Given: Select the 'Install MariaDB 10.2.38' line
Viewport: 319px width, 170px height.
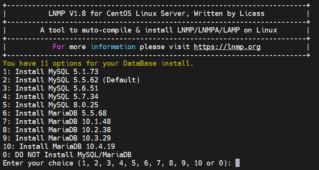Looking at the screenshot, I should point(57,130).
